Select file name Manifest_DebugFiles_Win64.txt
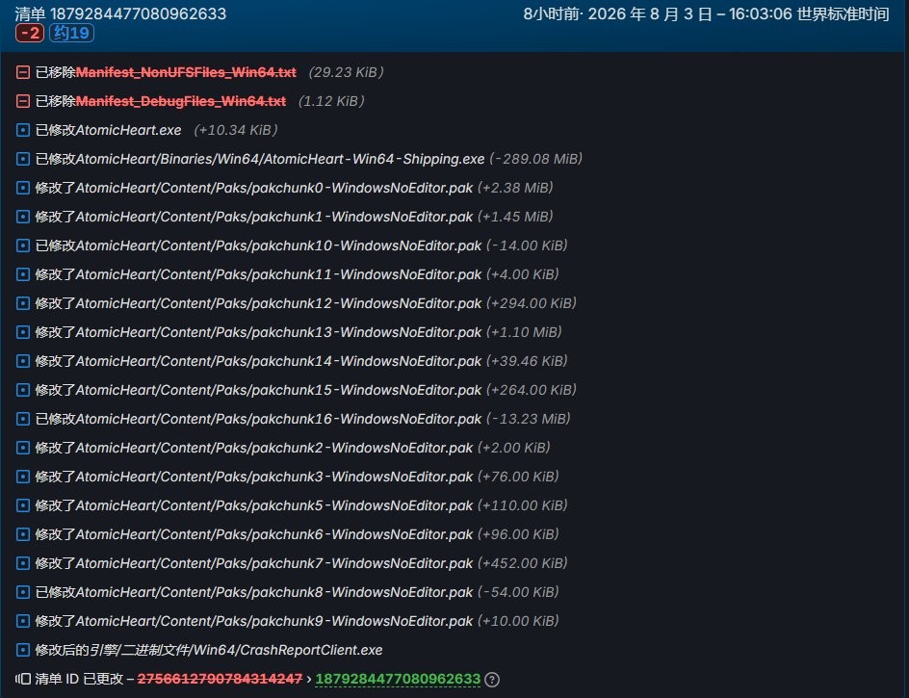Screen dimensions: 909x698 [181, 101]
